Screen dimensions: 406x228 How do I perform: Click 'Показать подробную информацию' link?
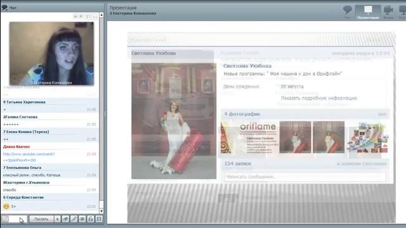[x=319, y=98]
